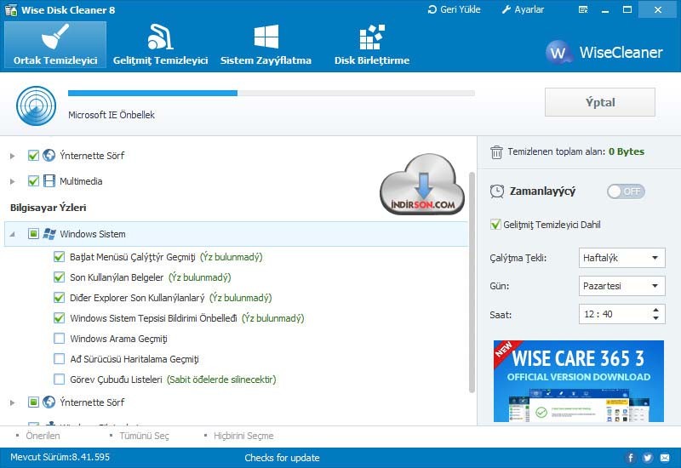Click the Wise Disk Cleaner app icon
Screen dimensions: 681x468
coord(11,9)
